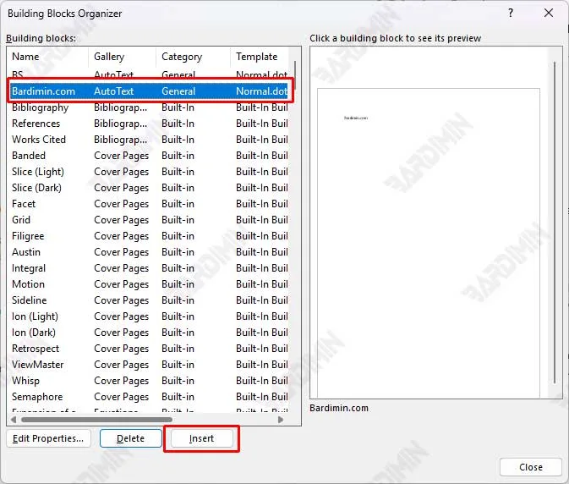The height and width of the screenshot is (484, 569).
Task: Sort list by Name column header
Action: (x=48, y=57)
